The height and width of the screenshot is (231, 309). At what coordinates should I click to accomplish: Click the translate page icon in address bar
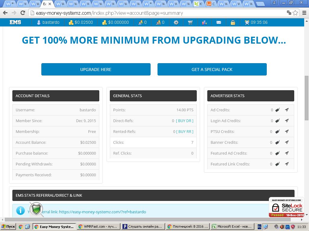click(x=289, y=13)
